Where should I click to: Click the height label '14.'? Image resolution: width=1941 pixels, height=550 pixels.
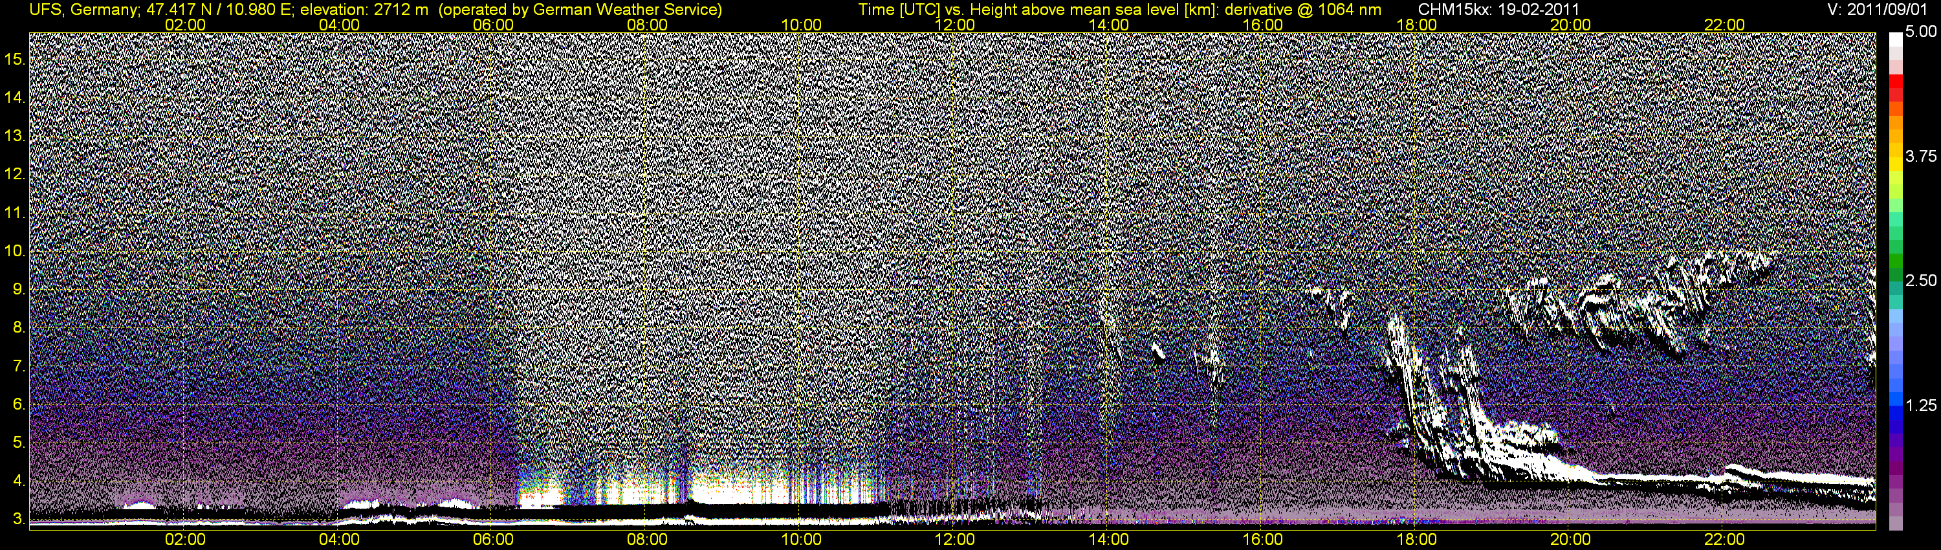[x=15, y=98]
